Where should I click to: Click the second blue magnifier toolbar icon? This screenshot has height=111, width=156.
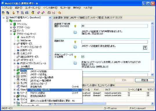click(27, 13)
